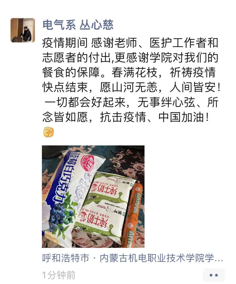Click the post text starting 疫情期间
The height and width of the screenshot is (284, 236).
coord(131,80)
